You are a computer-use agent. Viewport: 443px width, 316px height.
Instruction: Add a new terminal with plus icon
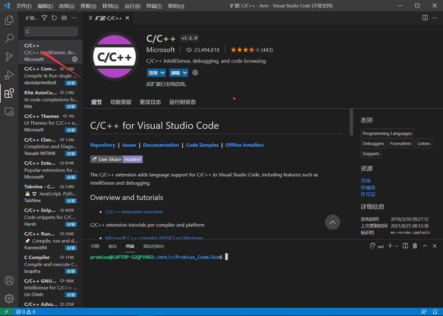[390, 246]
